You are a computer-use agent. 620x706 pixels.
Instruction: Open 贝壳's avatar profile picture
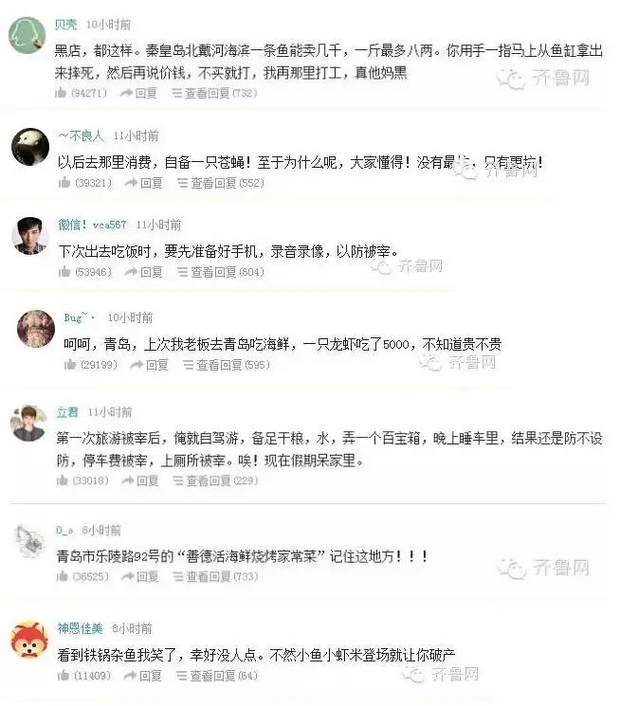[27, 35]
